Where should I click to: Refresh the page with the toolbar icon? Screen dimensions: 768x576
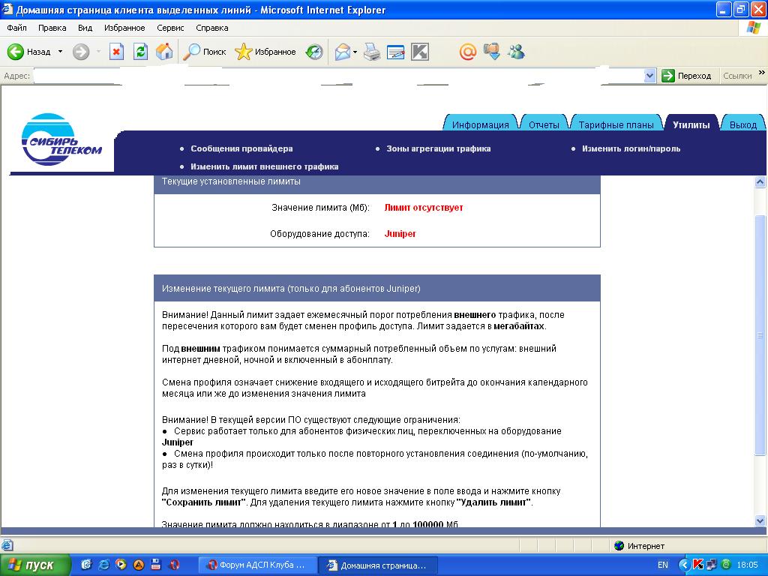click(140, 52)
